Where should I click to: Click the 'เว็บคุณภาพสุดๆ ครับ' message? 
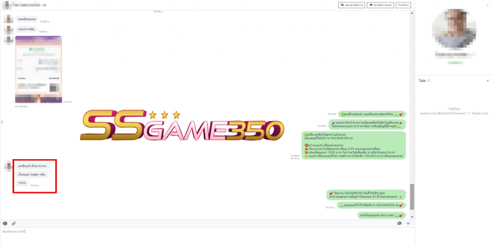tap(32, 175)
